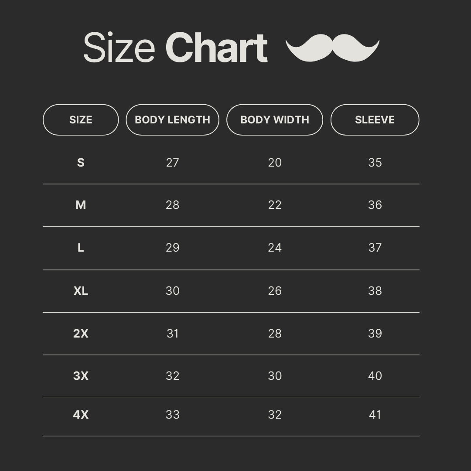471x471 pixels.
Task: Click the BODY WIDTH header pill
Action: click(x=275, y=120)
